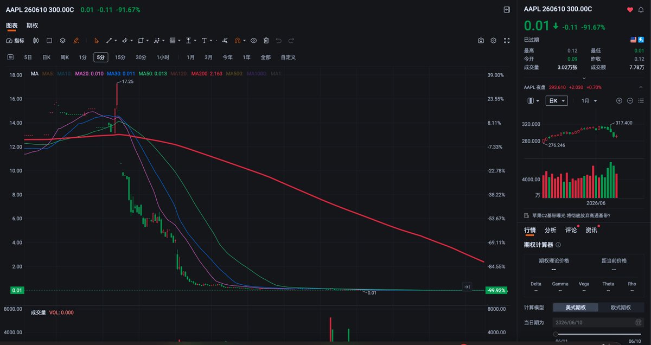Open calendar icon in 当日期为 field
This screenshot has width=651, height=345.
click(639, 322)
